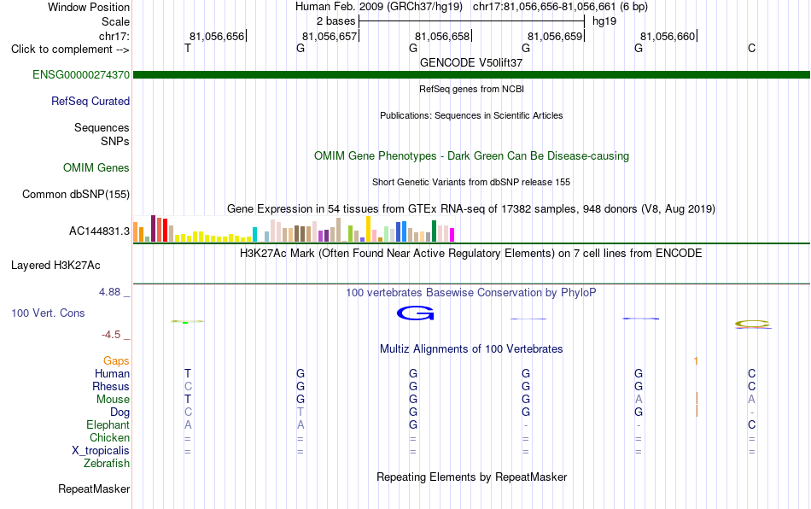Click the Rhesus 'C' in first column

click(x=188, y=386)
